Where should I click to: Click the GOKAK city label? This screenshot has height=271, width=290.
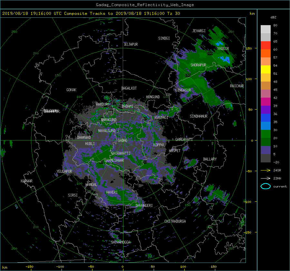tap(72, 90)
